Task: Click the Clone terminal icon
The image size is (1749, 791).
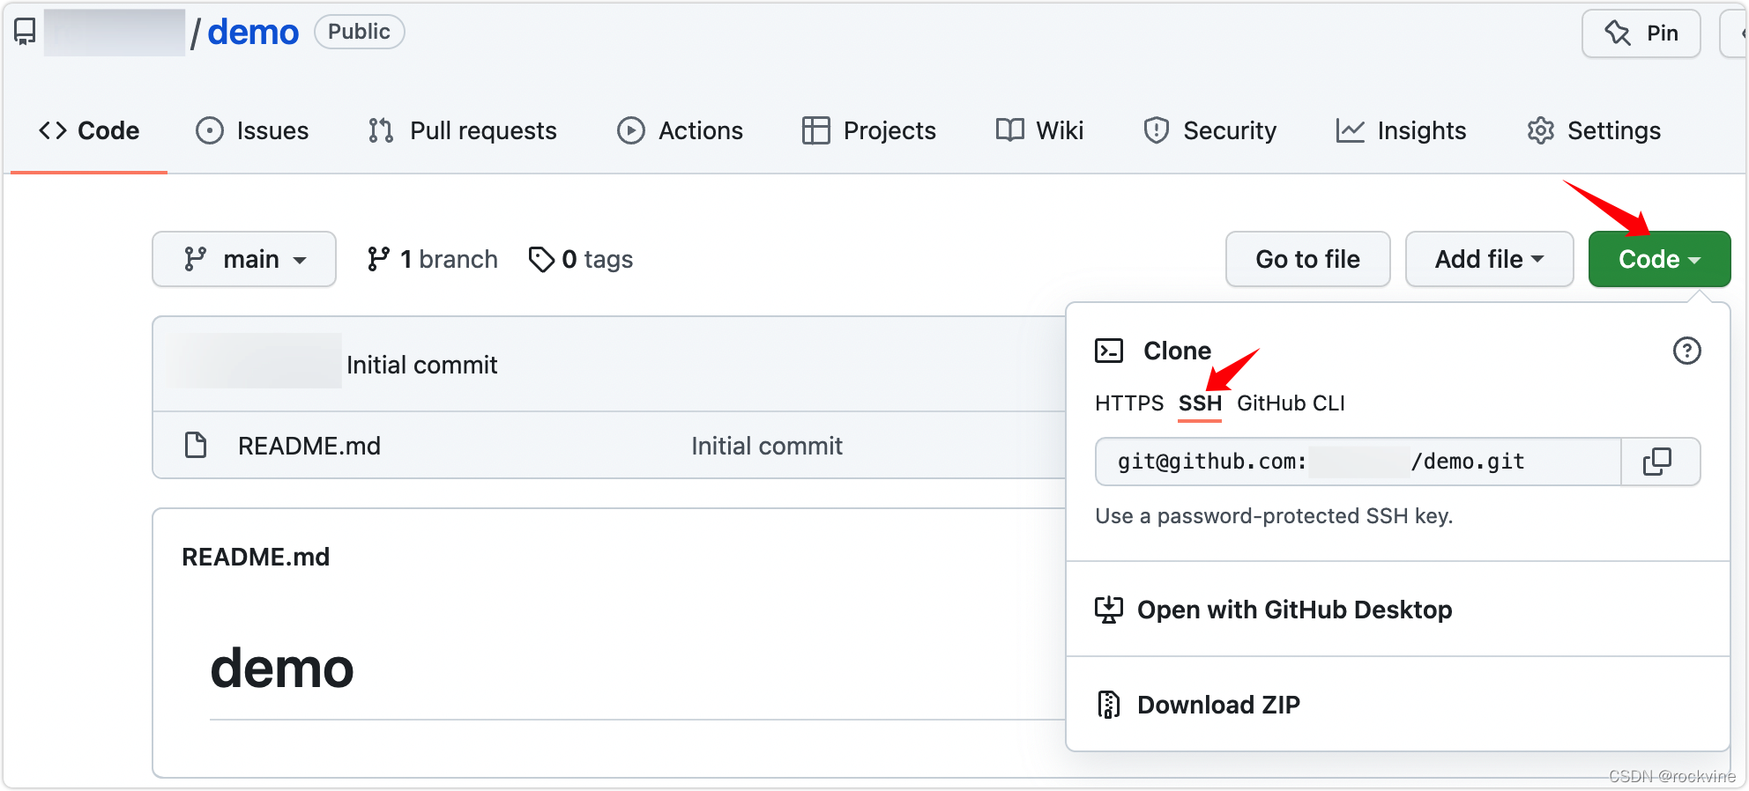Action: tap(1109, 351)
